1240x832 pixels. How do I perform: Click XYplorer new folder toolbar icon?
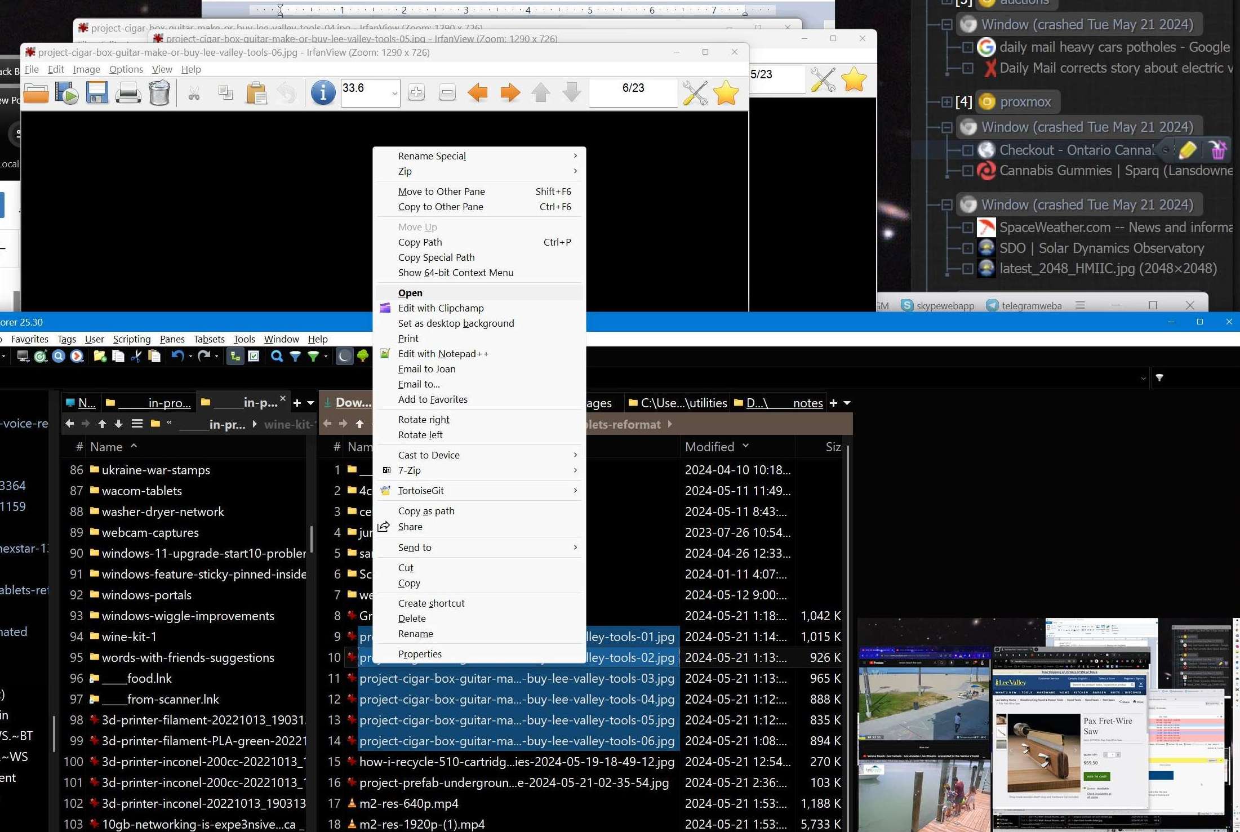point(100,356)
